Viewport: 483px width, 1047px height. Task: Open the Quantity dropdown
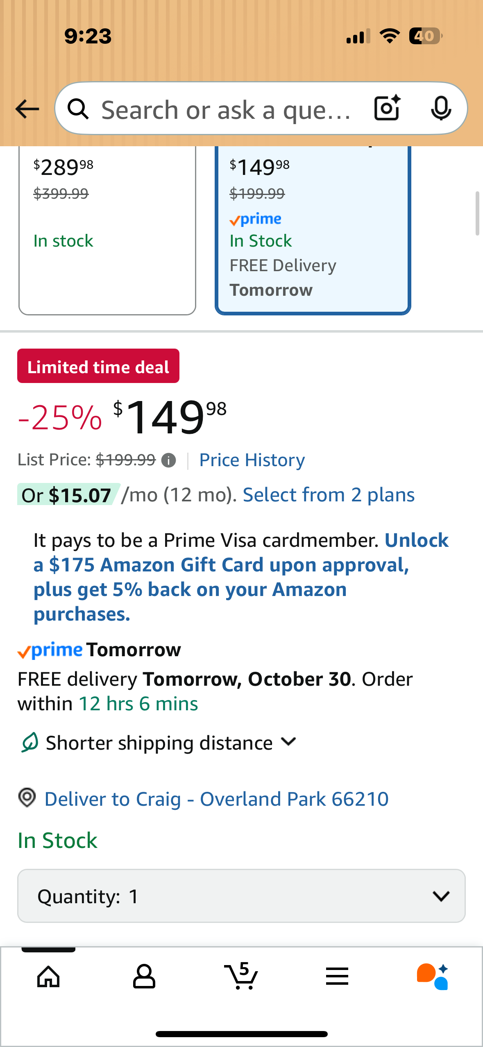coord(241,896)
